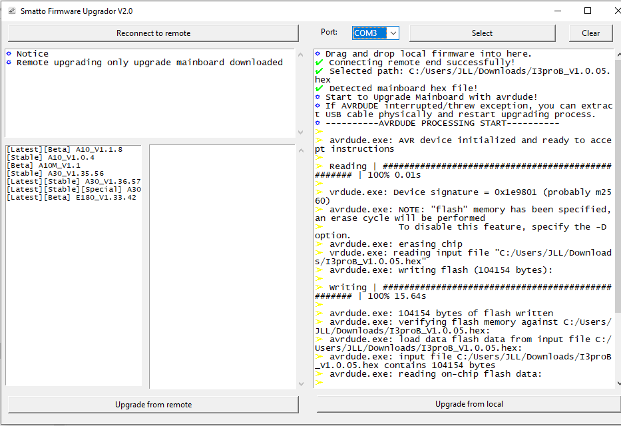The image size is (621, 426).
Task: Select firmware [Latest][Stable][Special] A30
Action: pyautogui.click(x=74, y=189)
